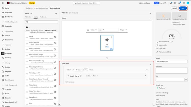Open Workflows in sidebar
This screenshot has width=191, height=107.
(x=8, y=12)
